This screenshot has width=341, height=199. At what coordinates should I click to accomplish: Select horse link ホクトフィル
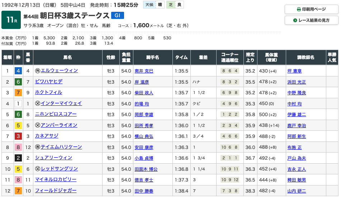point(48,93)
